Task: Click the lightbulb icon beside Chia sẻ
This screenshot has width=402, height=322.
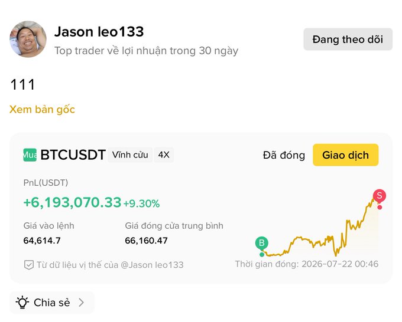Action: (x=22, y=303)
